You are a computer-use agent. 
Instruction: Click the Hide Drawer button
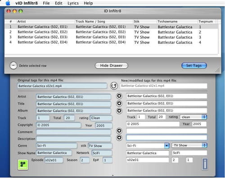click(x=112, y=65)
